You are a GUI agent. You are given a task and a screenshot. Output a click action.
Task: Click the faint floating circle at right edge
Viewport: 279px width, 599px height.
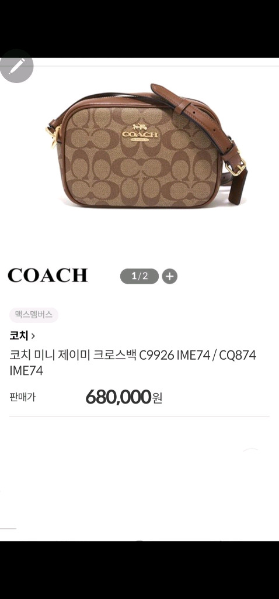[x=251, y=451]
